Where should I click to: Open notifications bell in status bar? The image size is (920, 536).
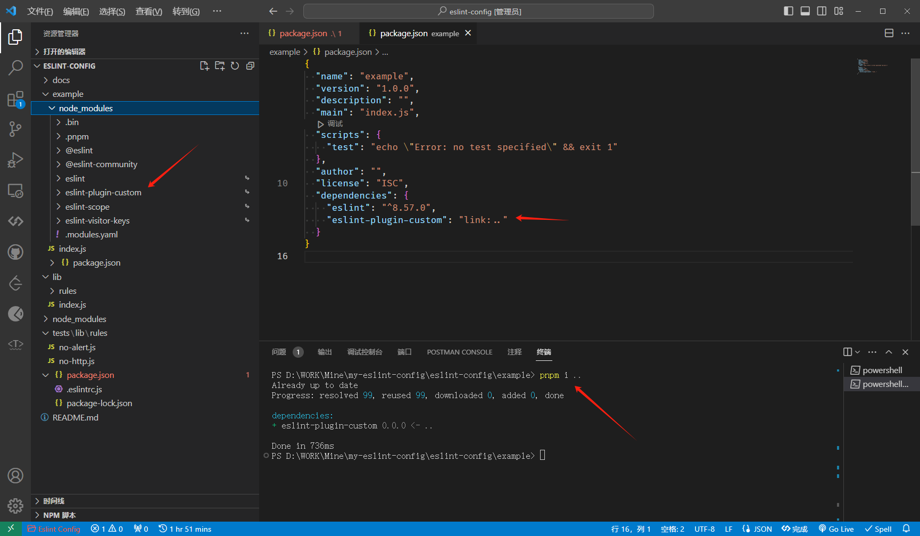point(906,529)
